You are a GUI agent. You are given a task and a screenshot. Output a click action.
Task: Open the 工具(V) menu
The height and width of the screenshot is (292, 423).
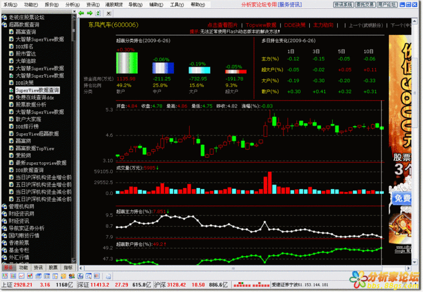pyautogui.click(x=177, y=5)
